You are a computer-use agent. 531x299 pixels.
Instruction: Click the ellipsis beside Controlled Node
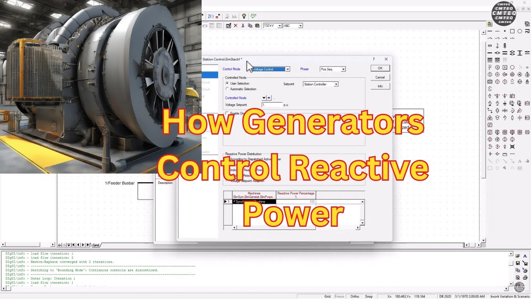[274, 98]
